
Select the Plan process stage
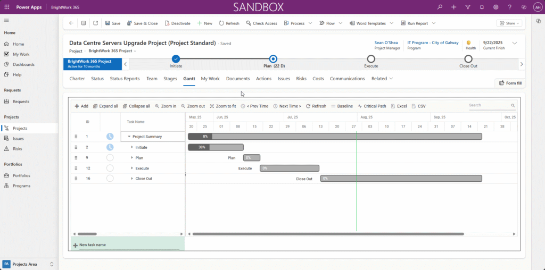(273, 58)
